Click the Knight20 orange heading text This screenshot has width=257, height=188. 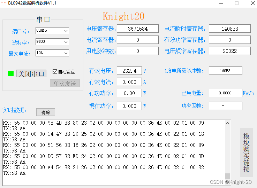(x=123, y=16)
